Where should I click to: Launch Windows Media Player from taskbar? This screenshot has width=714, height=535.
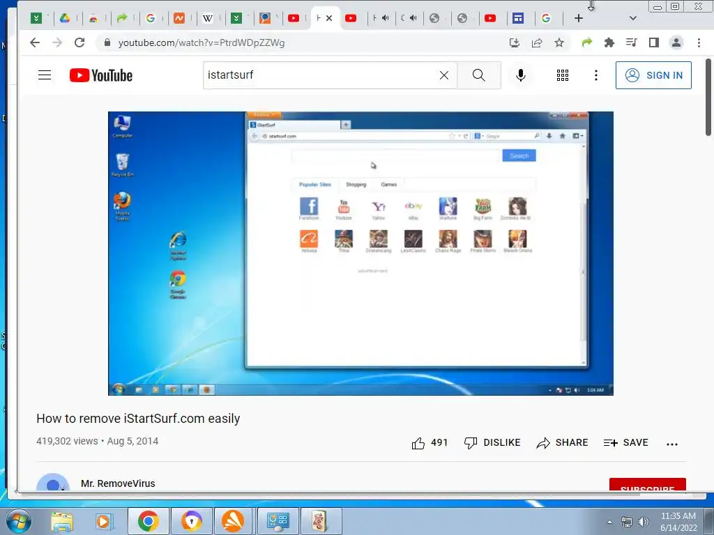click(103, 522)
